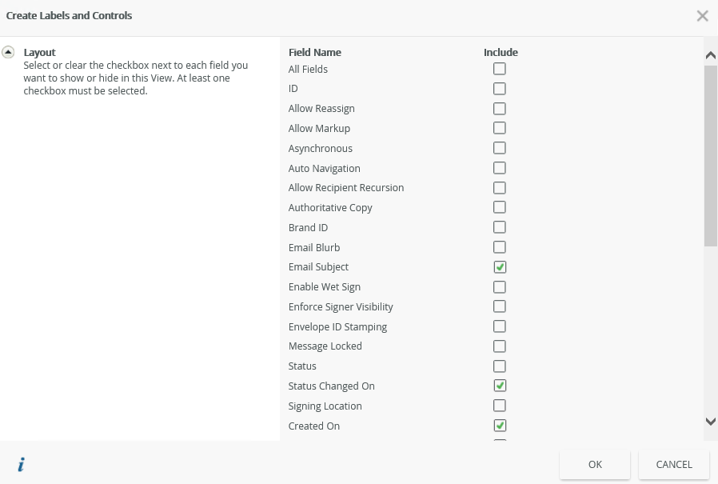Click the vertical scrollbar thumb
The height and width of the screenshot is (484, 718).
[x=710, y=156]
